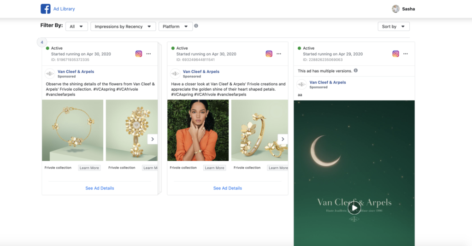472x246 pixels.
Task: Click the model in orange shirt image
Action: click(198, 130)
